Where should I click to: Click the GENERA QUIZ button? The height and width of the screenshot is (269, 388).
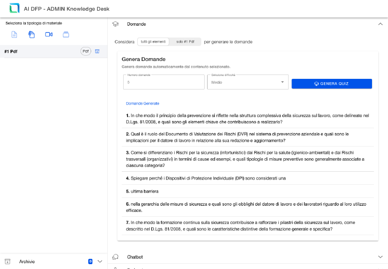click(x=332, y=84)
